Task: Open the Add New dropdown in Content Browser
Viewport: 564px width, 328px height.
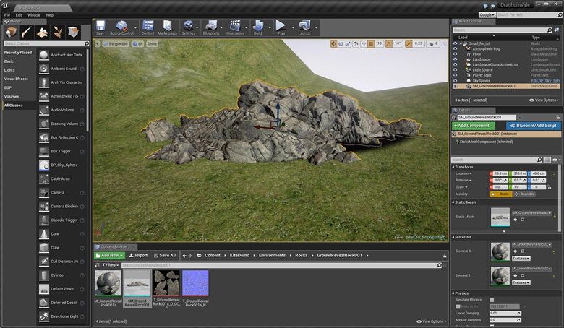Action: (x=110, y=256)
